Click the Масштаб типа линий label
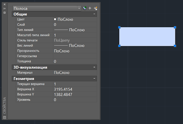The height and width of the screenshot is (124, 183). coord(33,35)
